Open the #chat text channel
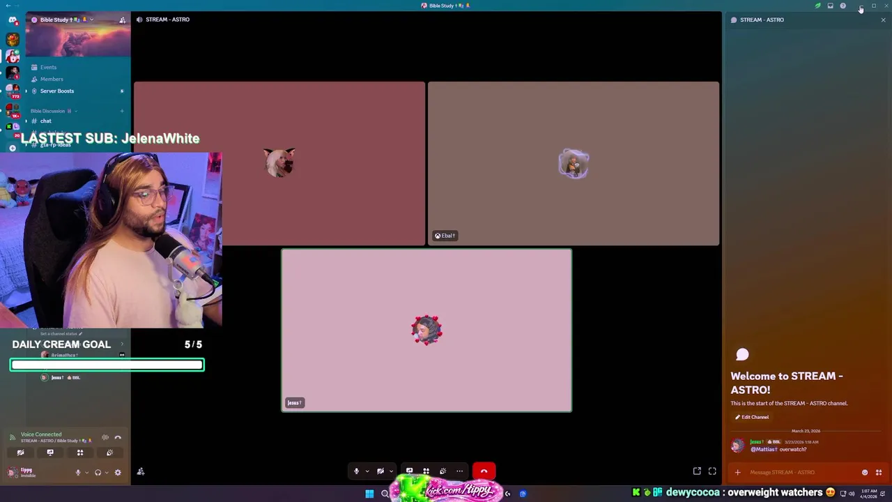The width and height of the screenshot is (892, 502). point(45,121)
